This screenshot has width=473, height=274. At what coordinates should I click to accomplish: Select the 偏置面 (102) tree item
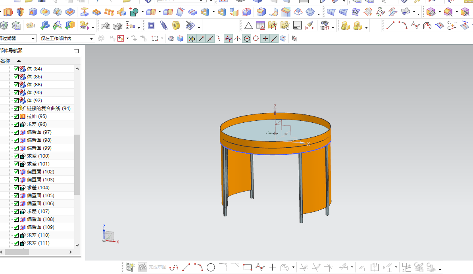pos(40,171)
